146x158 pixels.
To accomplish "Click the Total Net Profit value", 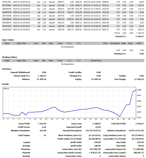I will pos(139,124).
